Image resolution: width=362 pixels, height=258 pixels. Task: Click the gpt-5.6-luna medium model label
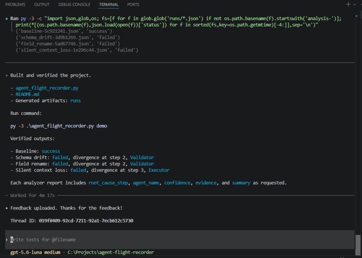click(x=35, y=252)
